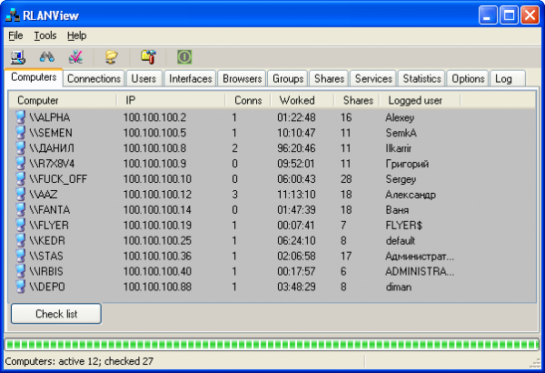Click the IP address 100.100.100.12
Image resolution: width=545 pixels, height=373 pixels.
click(x=157, y=195)
